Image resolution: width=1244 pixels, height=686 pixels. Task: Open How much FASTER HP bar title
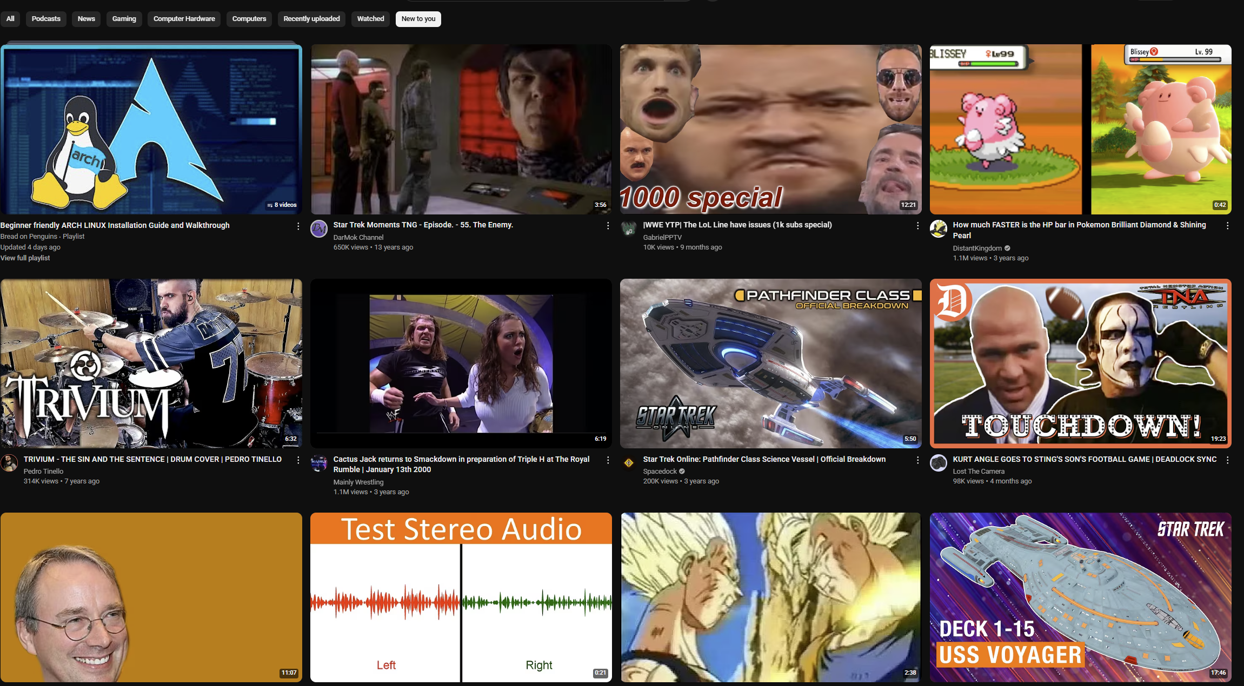click(1079, 230)
